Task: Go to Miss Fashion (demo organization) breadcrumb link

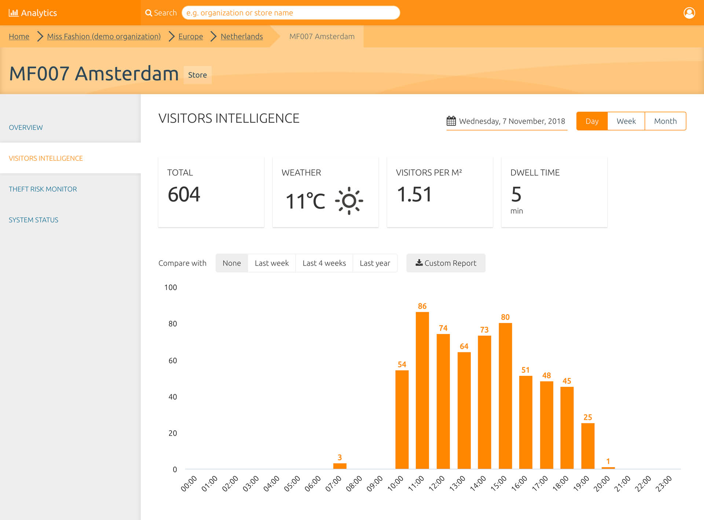Action: (104, 36)
